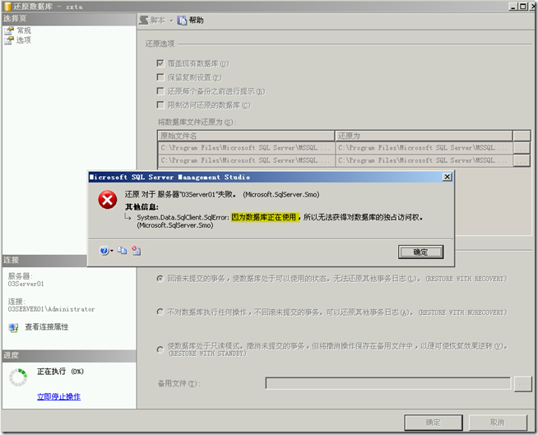Click the 03SERVER01\Administrator connection text

pos(52,309)
